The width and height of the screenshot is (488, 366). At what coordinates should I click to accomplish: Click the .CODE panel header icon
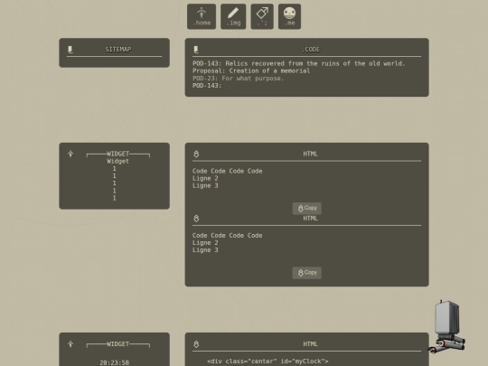tap(196, 50)
